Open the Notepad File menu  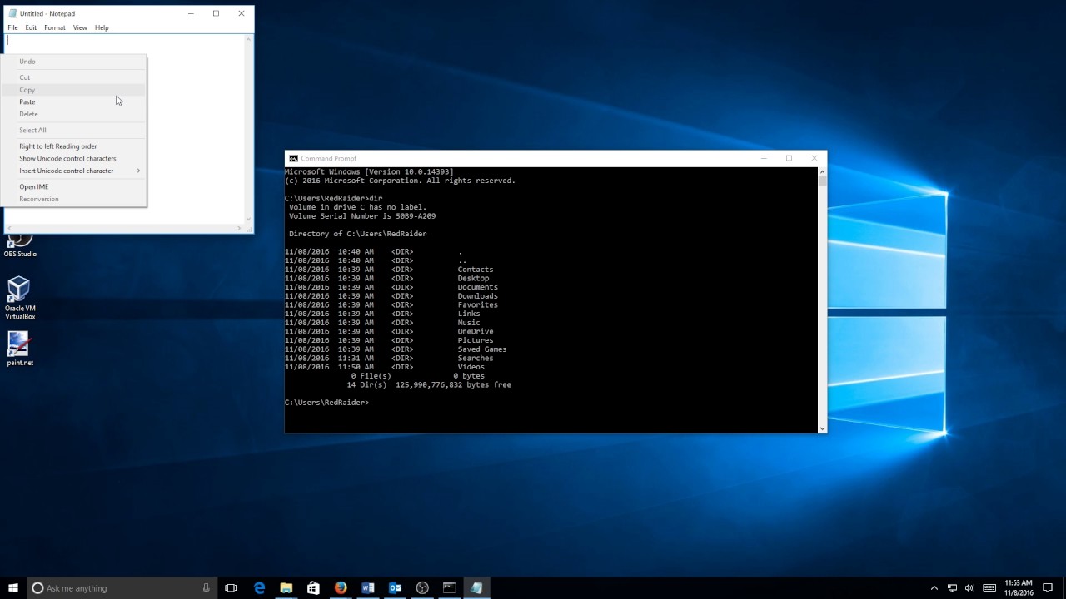point(12,27)
